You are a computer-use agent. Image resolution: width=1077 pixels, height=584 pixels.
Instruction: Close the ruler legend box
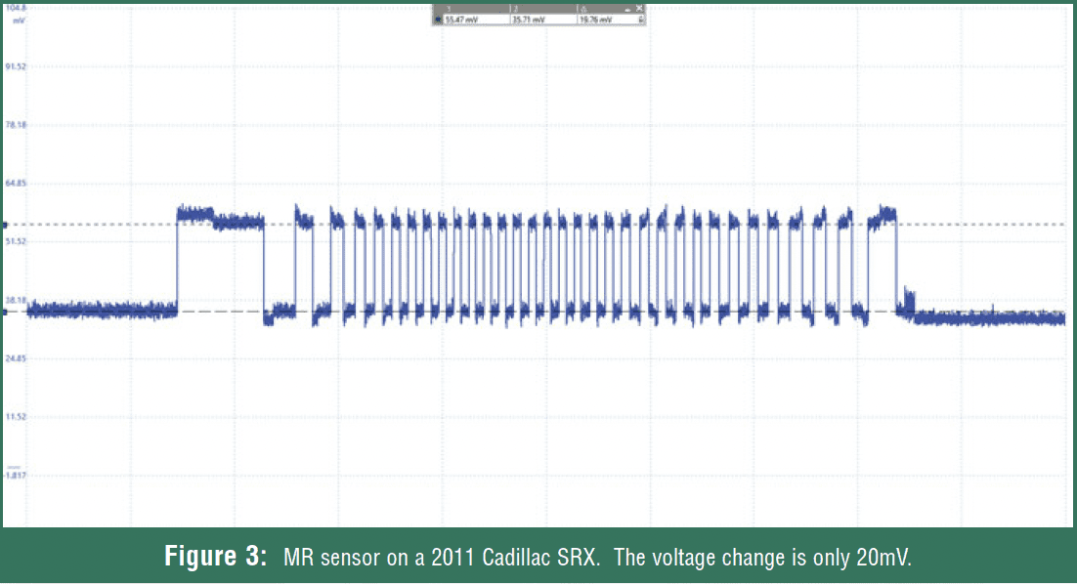pos(640,8)
